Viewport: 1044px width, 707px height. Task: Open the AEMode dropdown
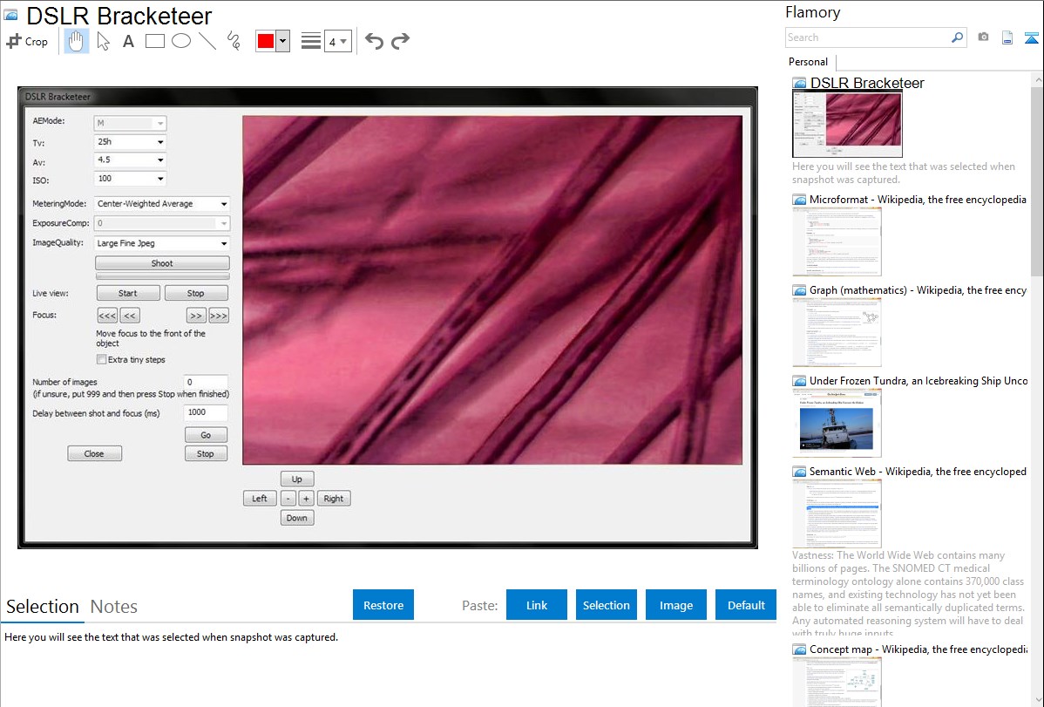[130, 123]
